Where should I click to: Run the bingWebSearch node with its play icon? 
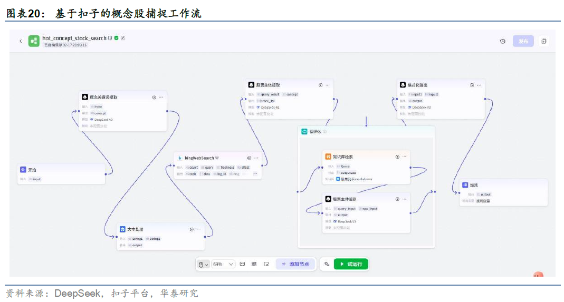point(249,158)
